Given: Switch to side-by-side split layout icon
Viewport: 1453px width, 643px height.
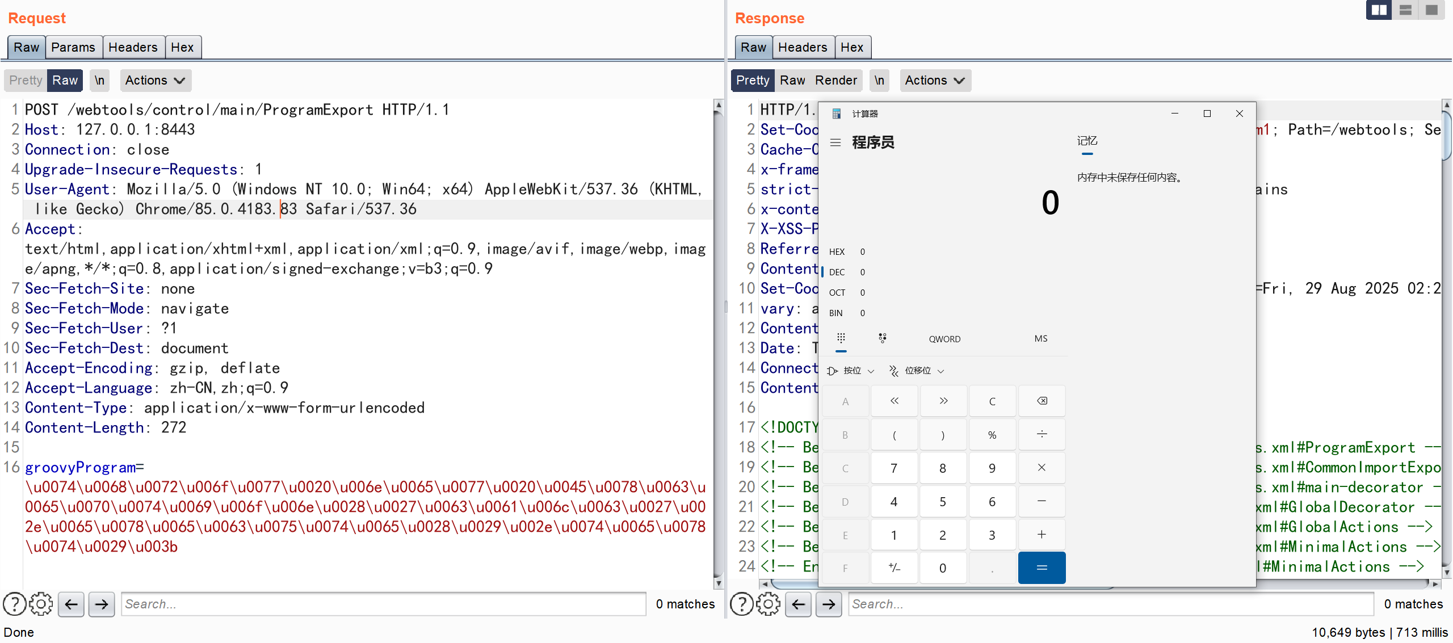Looking at the screenshot, I should pyautogui.click(x=1379, y=10).
